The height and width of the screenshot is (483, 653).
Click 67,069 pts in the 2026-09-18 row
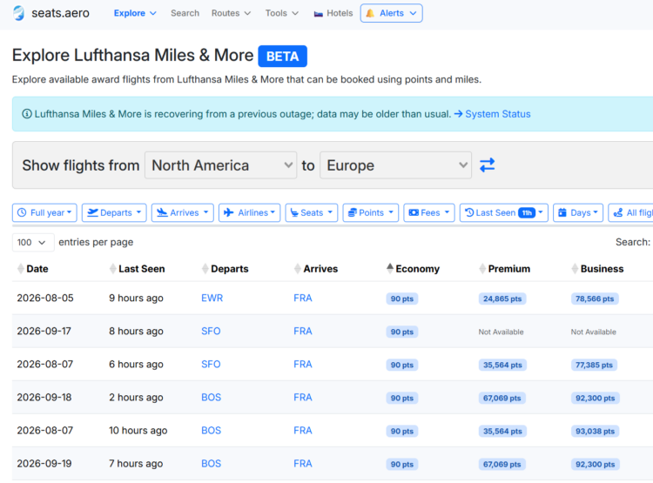502,398
